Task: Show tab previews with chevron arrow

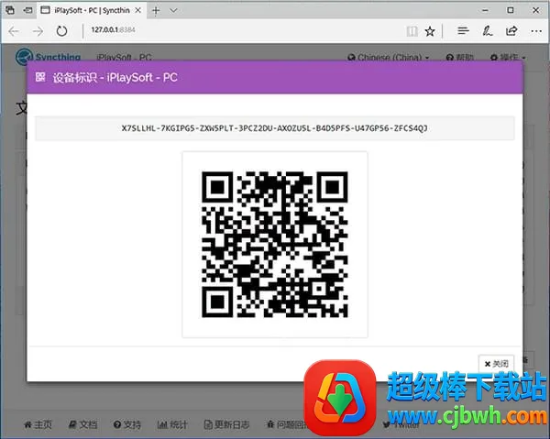Action: coord(173,10)
